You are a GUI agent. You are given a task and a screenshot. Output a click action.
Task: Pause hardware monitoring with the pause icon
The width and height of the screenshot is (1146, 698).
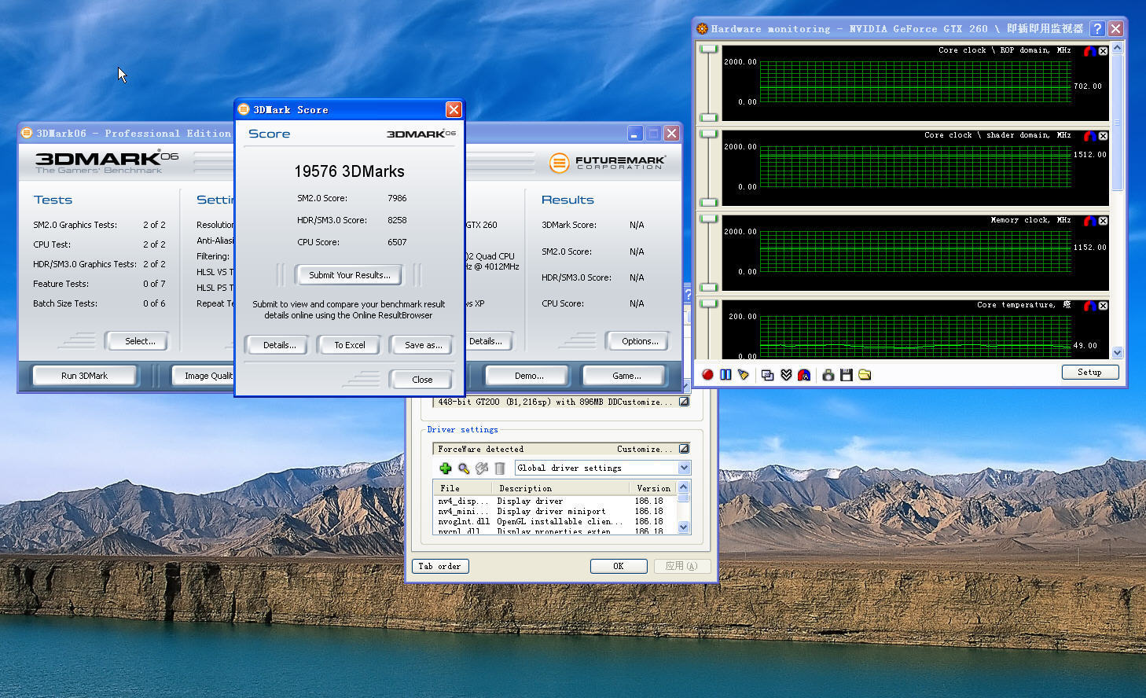tap(725, 375)
